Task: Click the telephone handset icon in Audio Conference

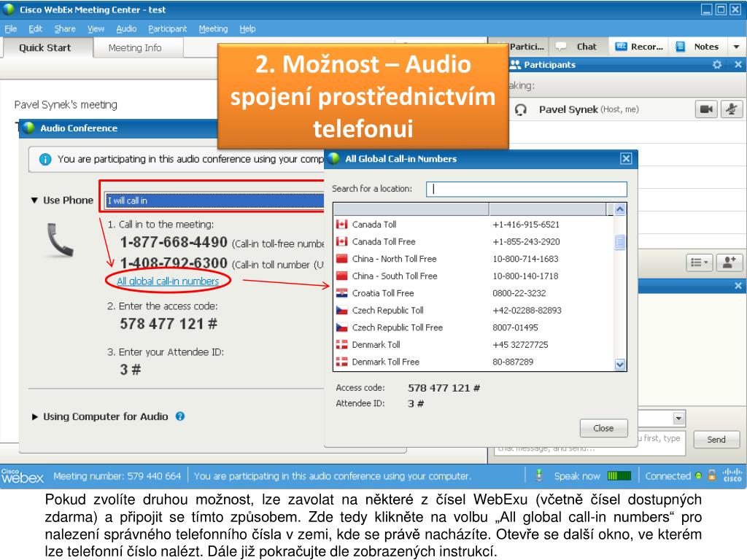Action: (x=60, y=240)
